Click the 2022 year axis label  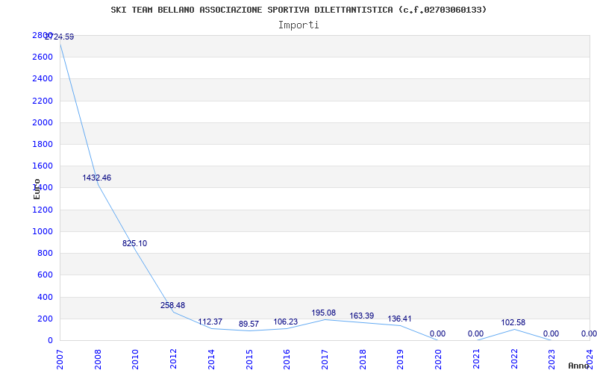515,358
